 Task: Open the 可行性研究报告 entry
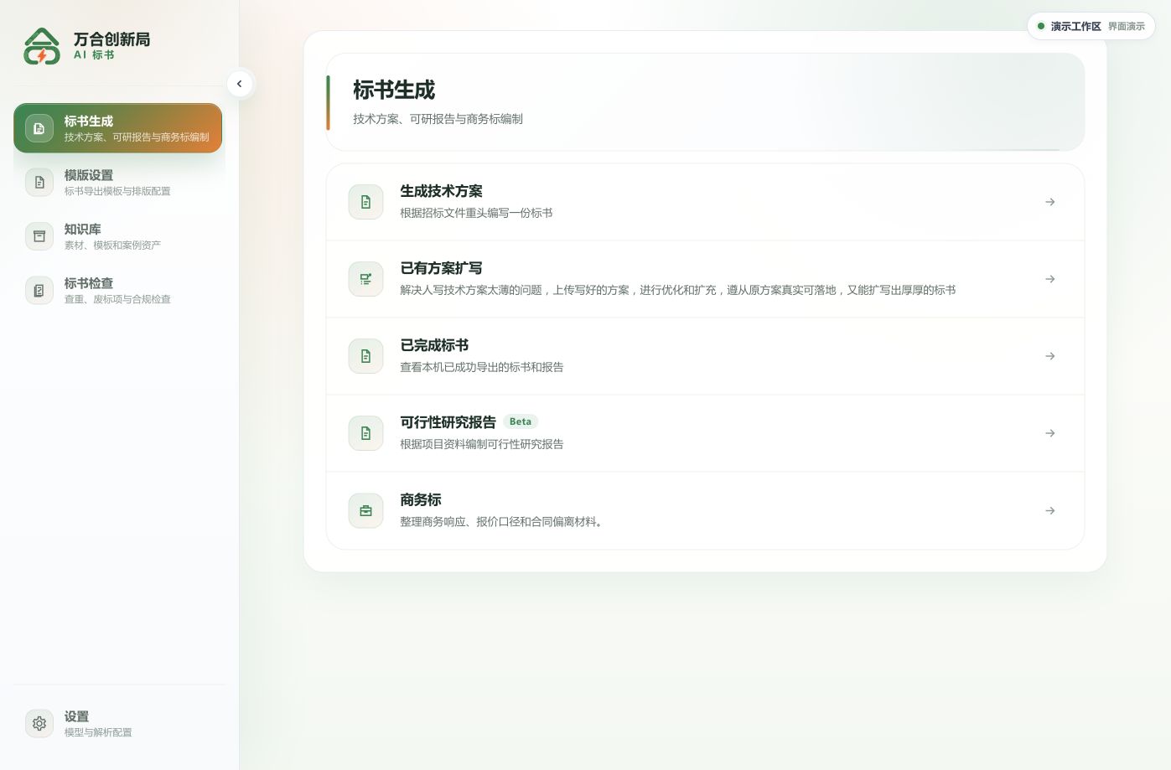(705, 433)
